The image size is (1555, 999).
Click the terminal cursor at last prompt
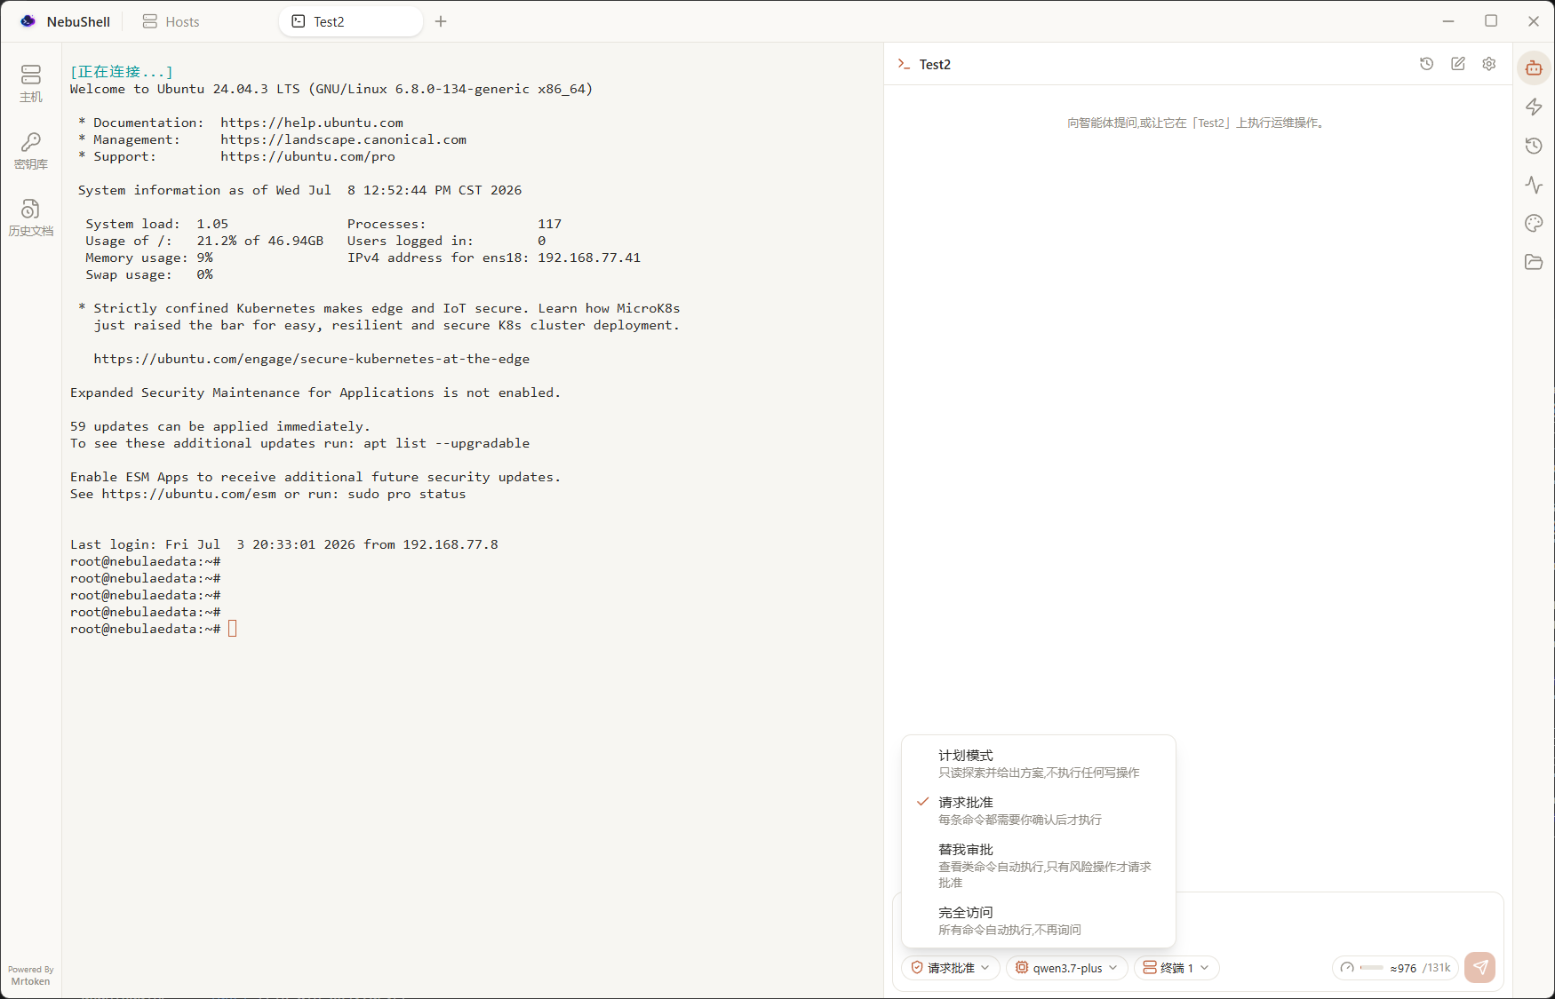(x=233, y=629)
